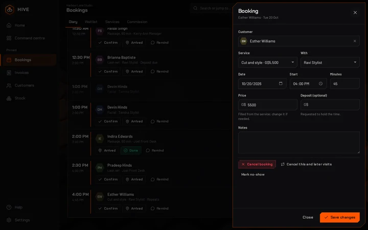Focus the Search or jump to field
This screenshot has width=368, height=230.
click(x=211, y=8)
